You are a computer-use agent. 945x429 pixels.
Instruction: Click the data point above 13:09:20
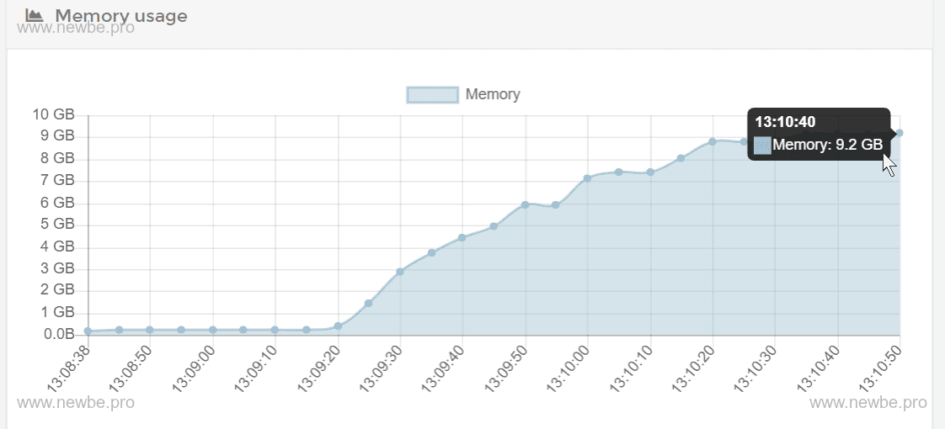338,326
